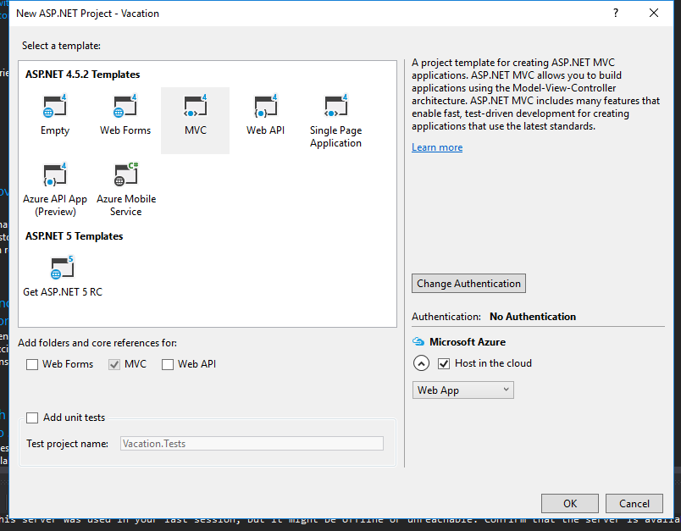
Task: Click the Microsoft Azure heading text
Action: (x=468, y=341)
